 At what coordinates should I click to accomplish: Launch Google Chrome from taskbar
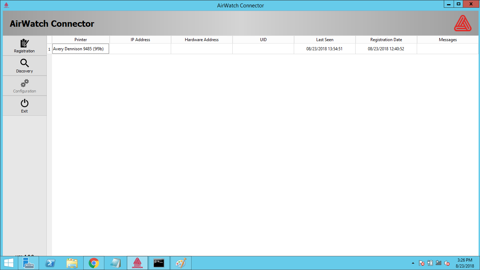pyautogui.click(x=93, y=263)
